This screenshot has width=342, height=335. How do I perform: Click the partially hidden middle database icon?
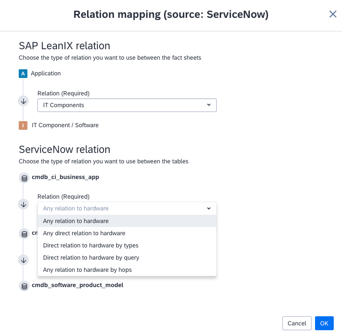tap(24, 234)
